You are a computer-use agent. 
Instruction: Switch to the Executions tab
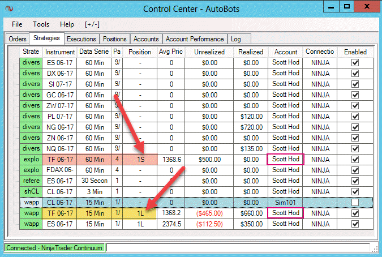tap(81, 39)
